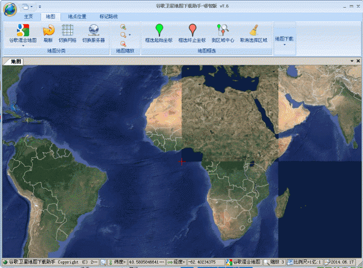Viewport: 363px width, 268px height.
Task: Click the 谷歌混合地图 map type icon
Action: click(x=23, y=30)
